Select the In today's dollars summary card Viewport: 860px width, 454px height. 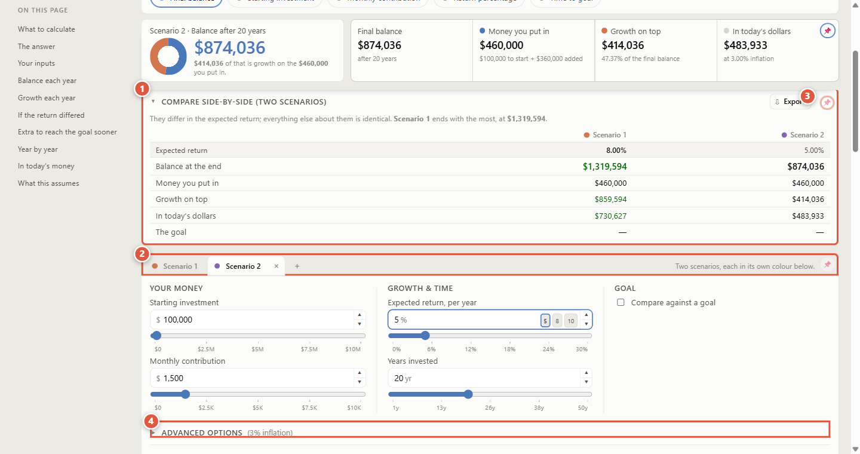[778, 50]
